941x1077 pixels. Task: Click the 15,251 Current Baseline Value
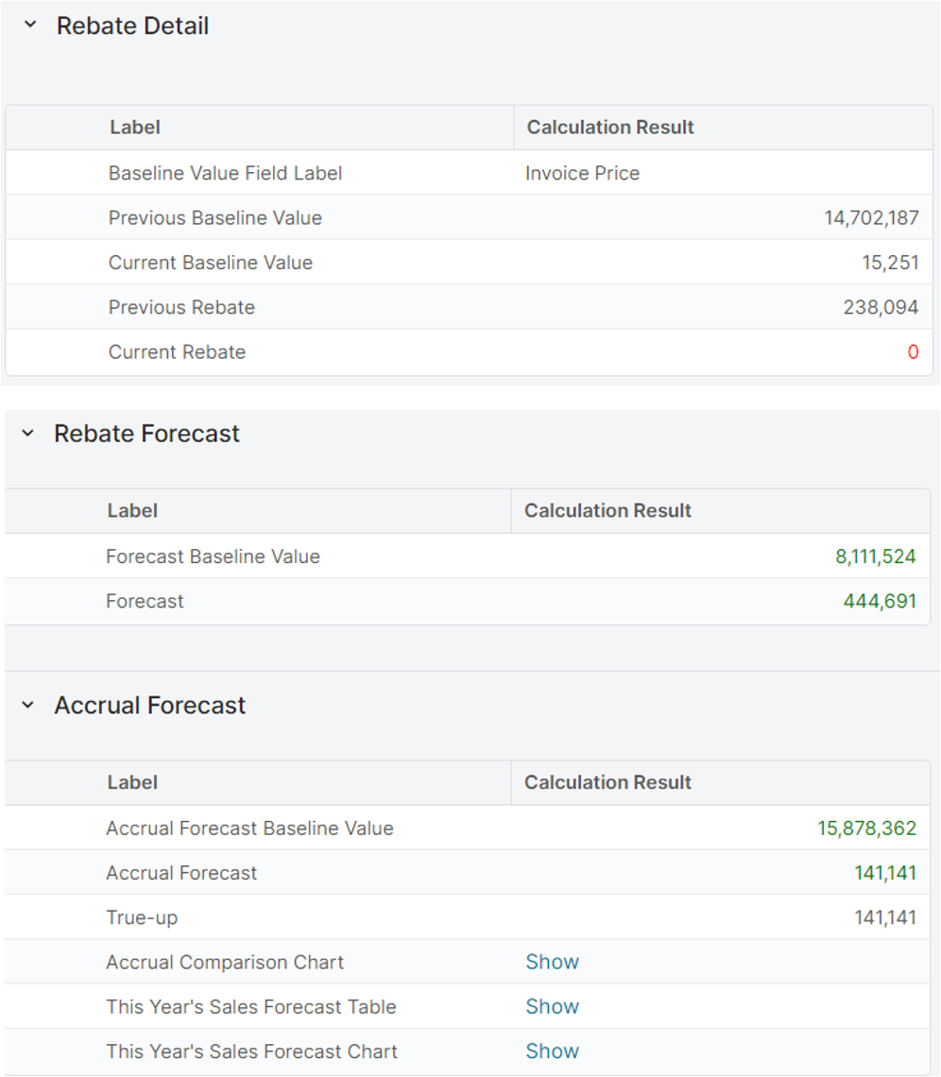[890, 263]
